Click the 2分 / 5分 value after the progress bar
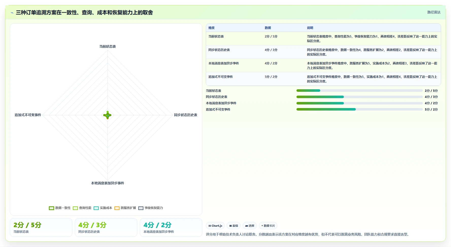The width and height of the screenshot is (451, 247). (x=431, y=91)
